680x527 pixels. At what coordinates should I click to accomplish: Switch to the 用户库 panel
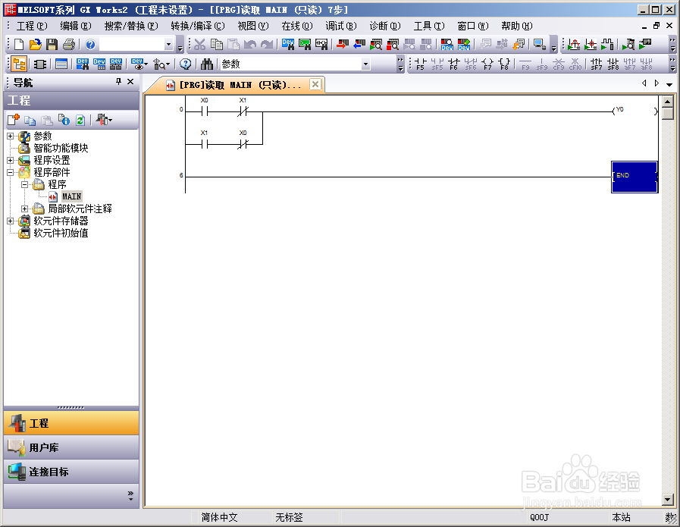[x=71, y=447]
